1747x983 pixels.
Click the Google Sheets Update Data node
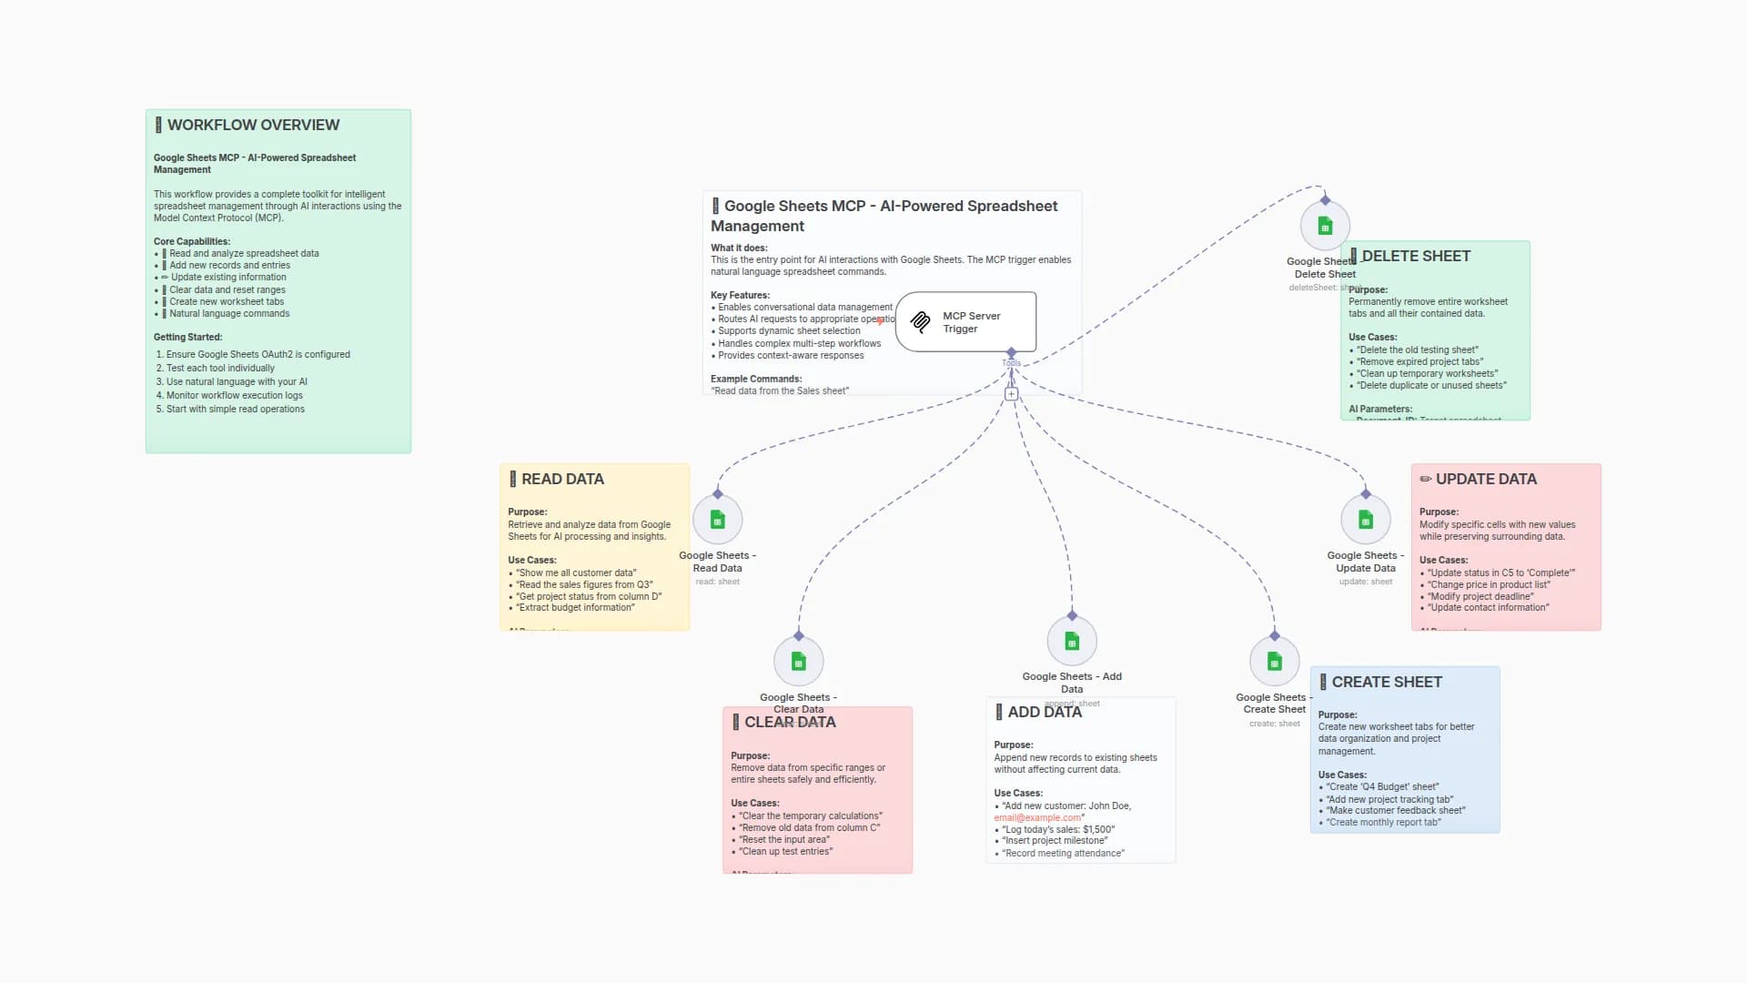click(x=1365, y=520)
